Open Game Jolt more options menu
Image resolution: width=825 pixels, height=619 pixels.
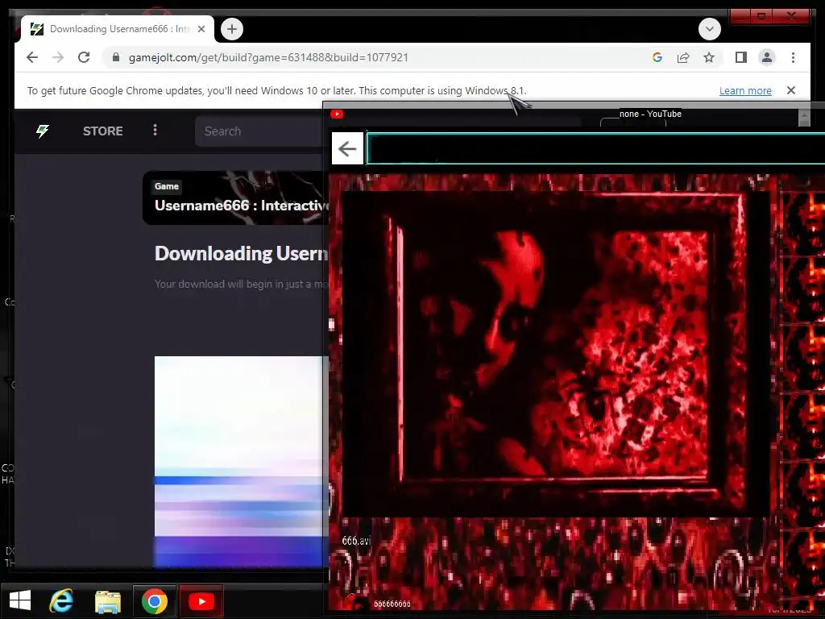pyautogui.click(x=155, y=130)
